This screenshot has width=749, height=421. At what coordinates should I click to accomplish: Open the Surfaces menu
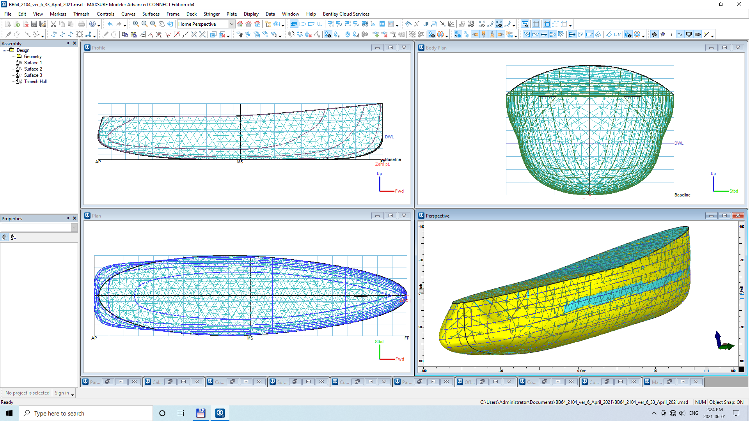tap(151, 14)
